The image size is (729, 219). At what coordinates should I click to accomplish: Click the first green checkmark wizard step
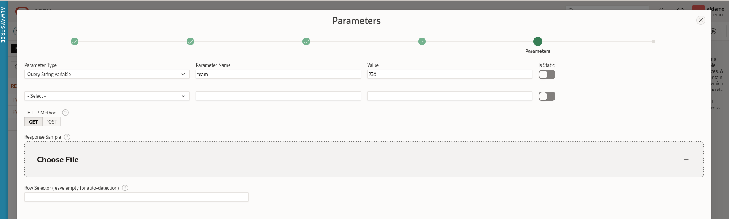[75, 41]
